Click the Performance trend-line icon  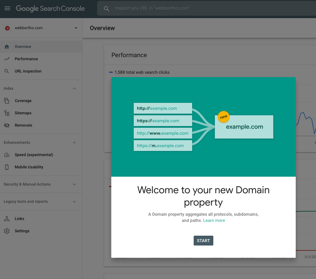point(7,59)
